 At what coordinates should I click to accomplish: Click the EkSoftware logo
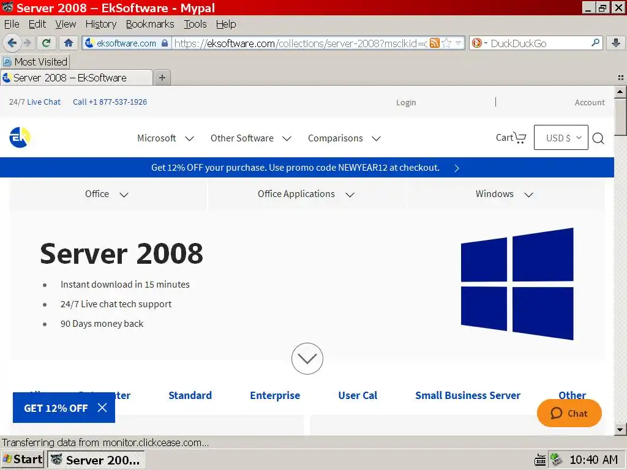(x=20, y=138)
